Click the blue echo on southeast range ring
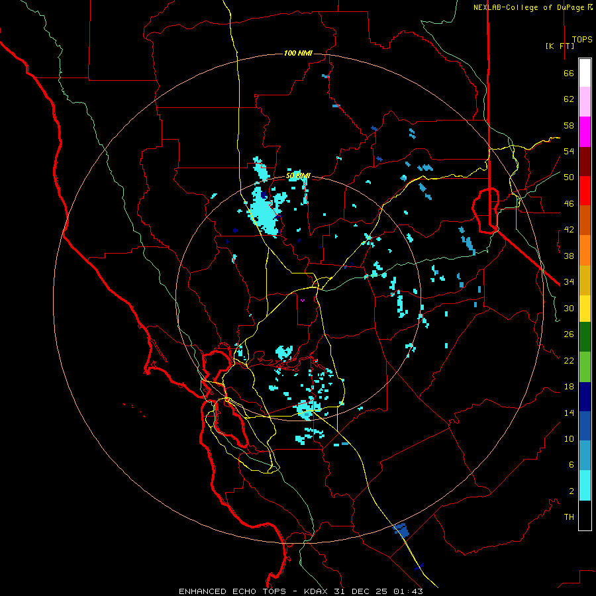 coord(401,530)
